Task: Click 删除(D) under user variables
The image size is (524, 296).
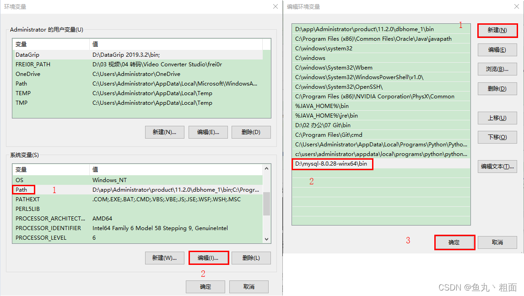Action: point(251,132)
